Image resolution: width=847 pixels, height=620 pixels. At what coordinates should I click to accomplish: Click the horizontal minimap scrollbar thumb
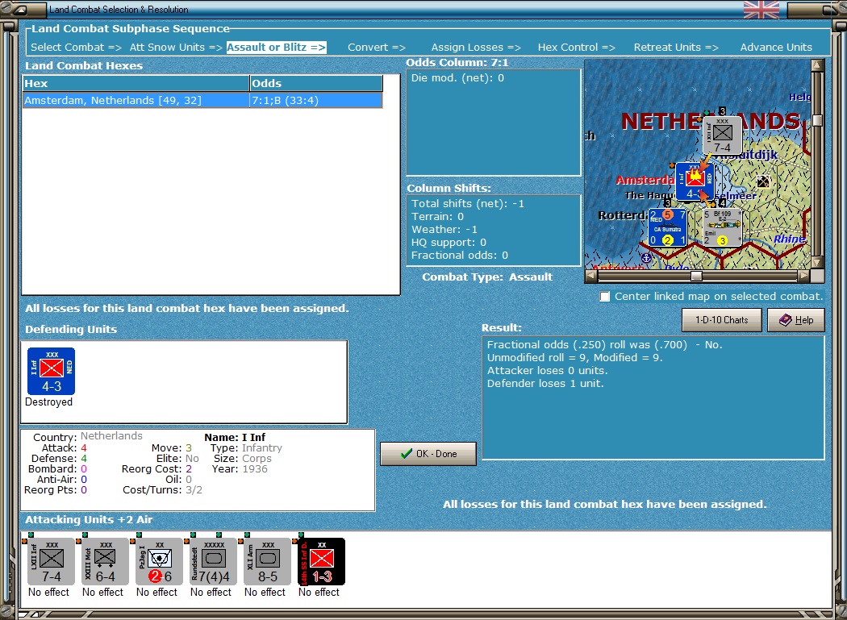click(697, 276)
